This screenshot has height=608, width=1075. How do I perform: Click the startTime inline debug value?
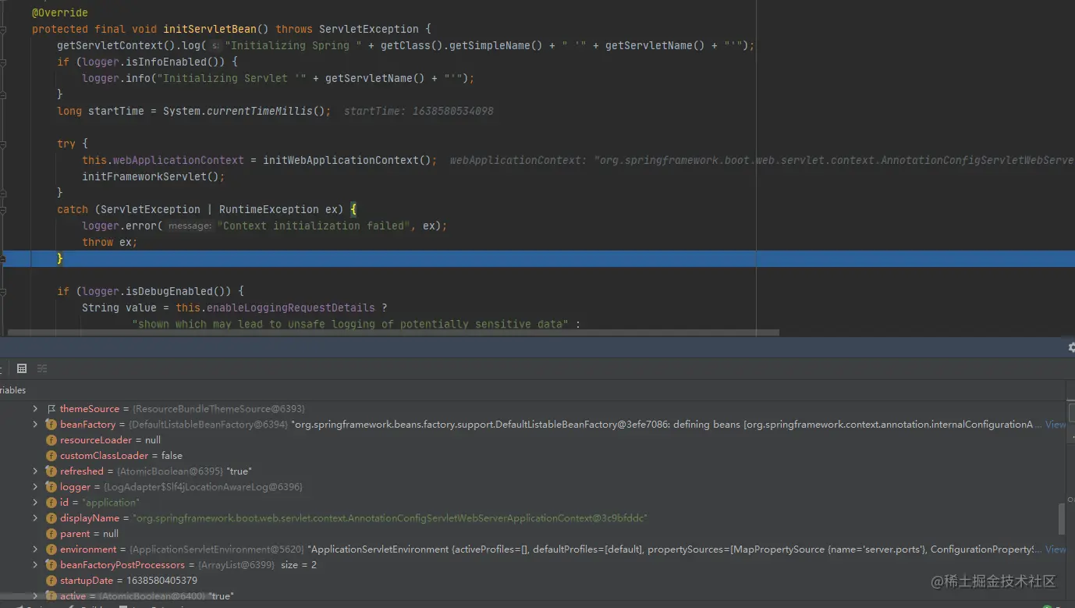(x=419, y=111)
